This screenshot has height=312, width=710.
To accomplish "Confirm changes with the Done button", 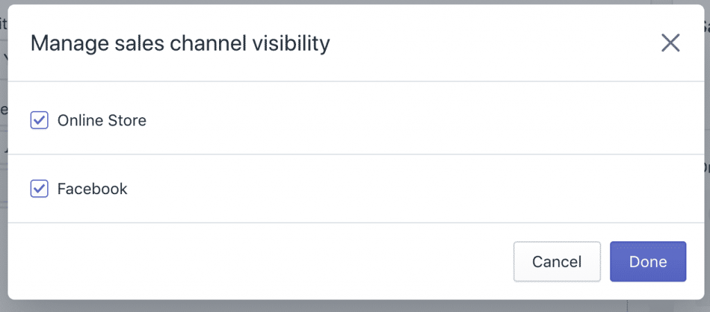I will point(648,261).
